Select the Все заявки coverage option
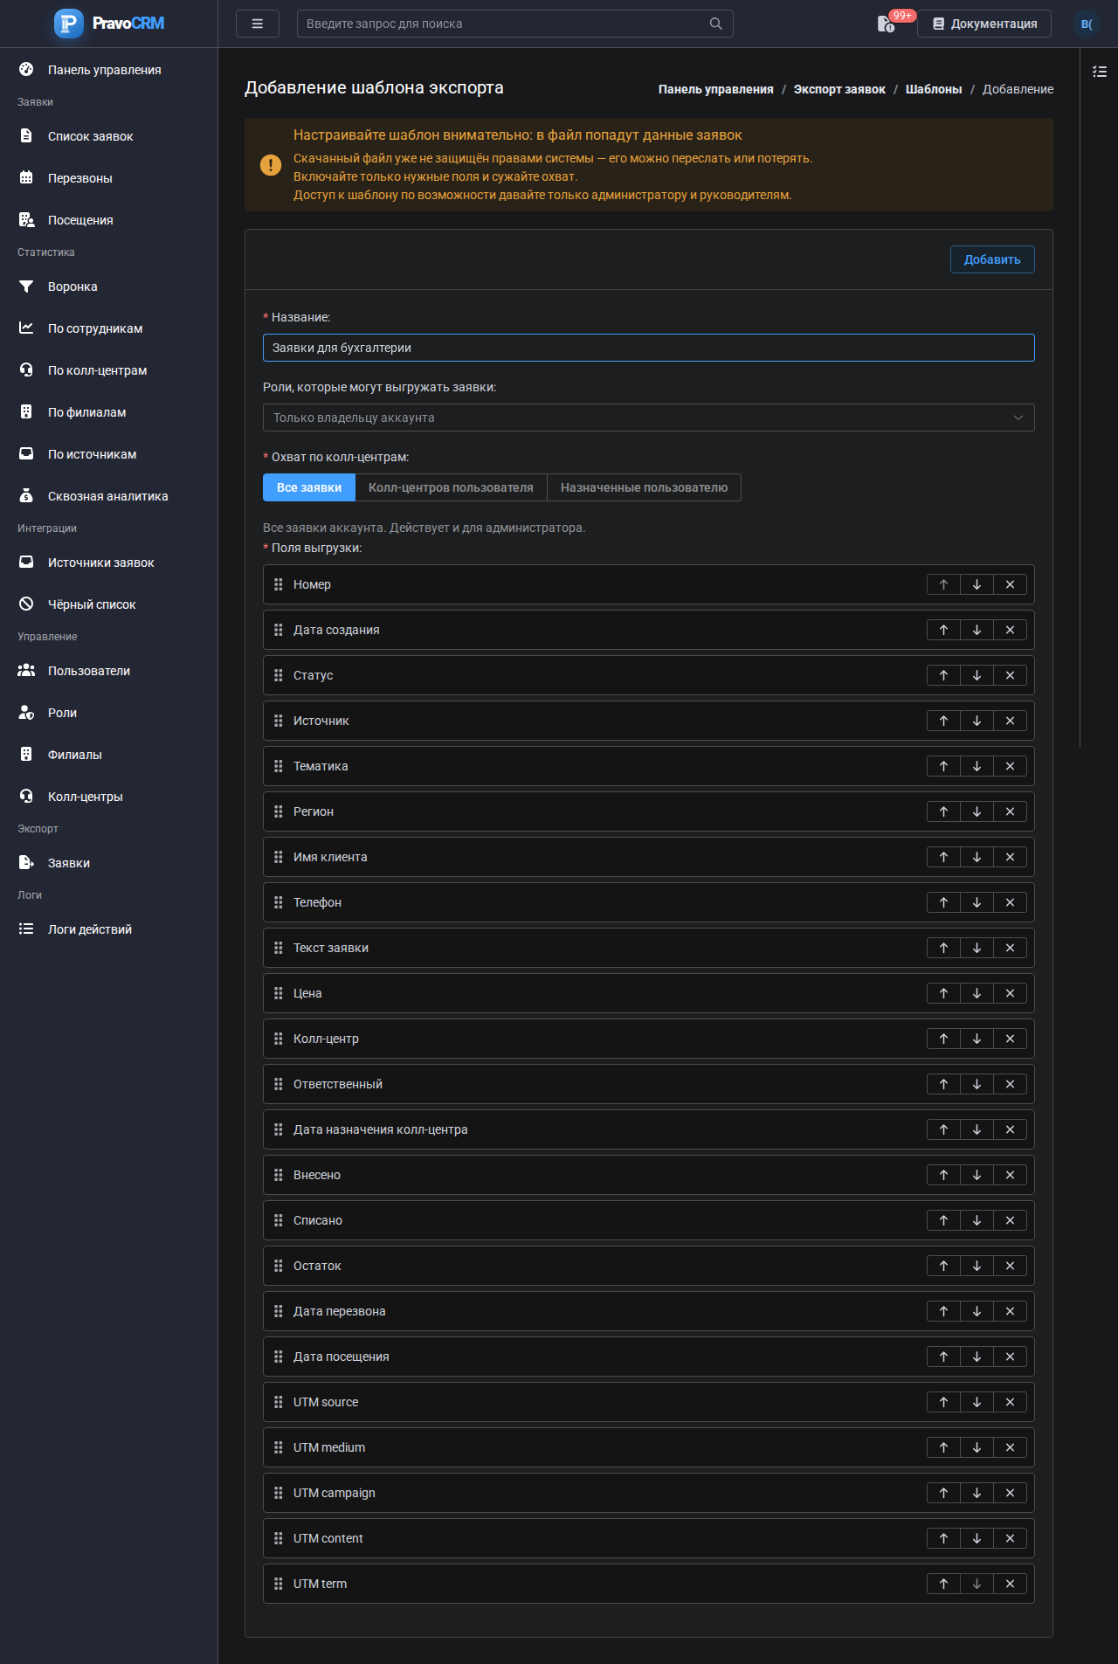The width and height of the screenshot is (1118, 1664). point(309,487)
